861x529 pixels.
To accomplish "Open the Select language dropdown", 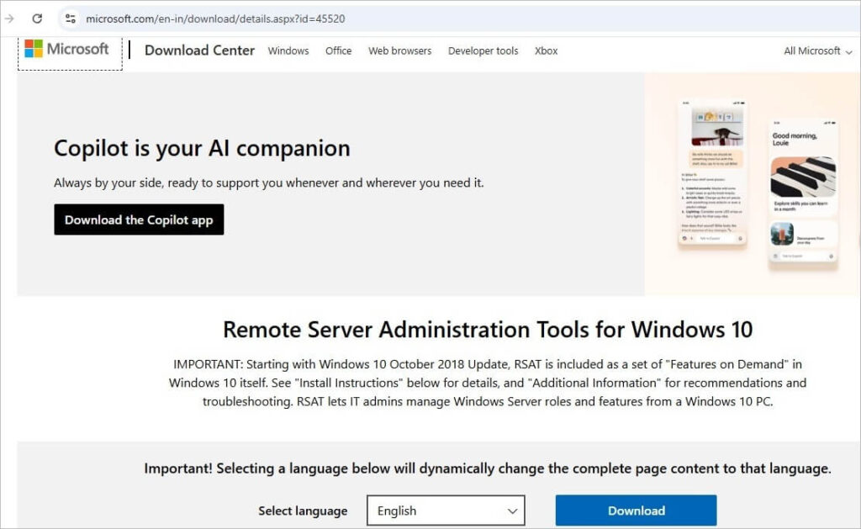I will point(446,510).
